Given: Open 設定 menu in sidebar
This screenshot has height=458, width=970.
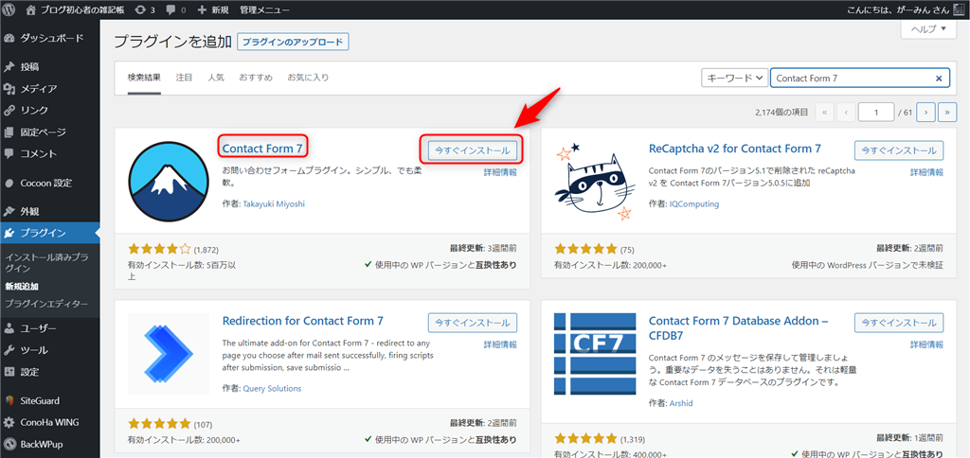Looking at the screenshot, I should pyautogui.click(x=49, y=372).
